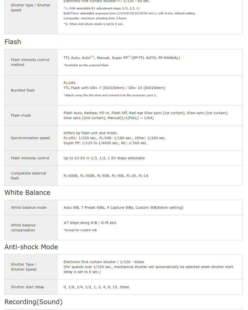Click the Bundled flash row label

(23, 90)
